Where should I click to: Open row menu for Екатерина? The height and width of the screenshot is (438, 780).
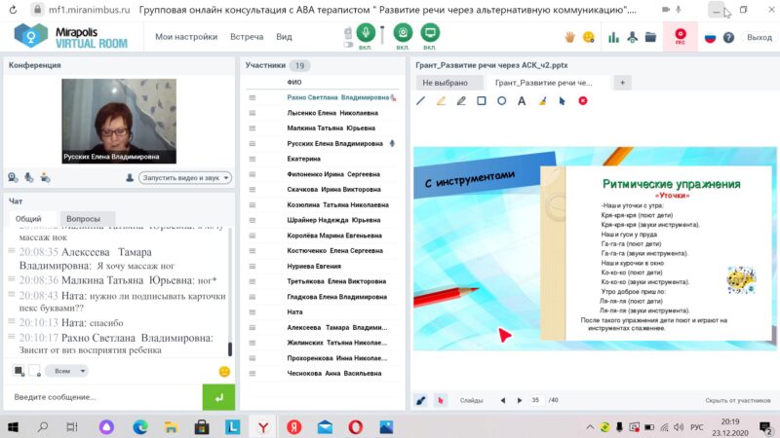point(253,159)
